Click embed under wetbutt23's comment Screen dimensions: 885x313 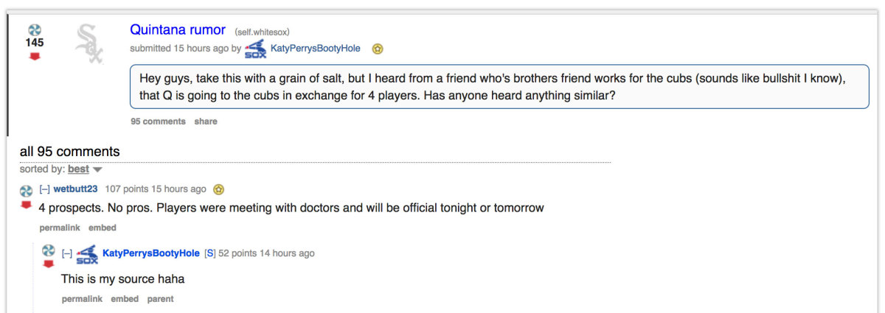click(103, 228)
